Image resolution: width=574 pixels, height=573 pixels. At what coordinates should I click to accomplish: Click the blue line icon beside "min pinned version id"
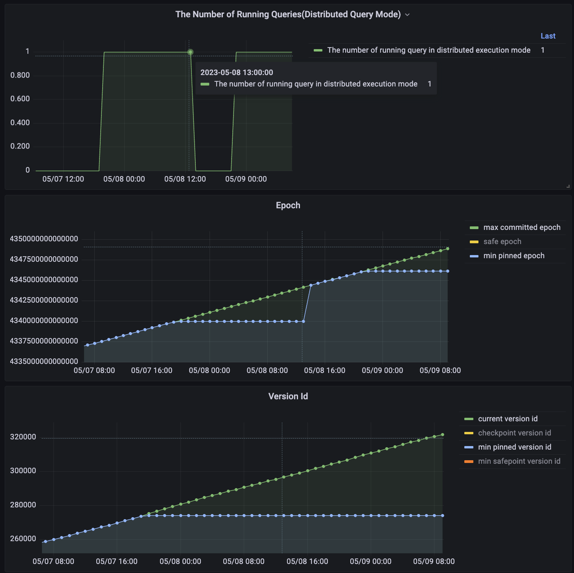point(468,447)
